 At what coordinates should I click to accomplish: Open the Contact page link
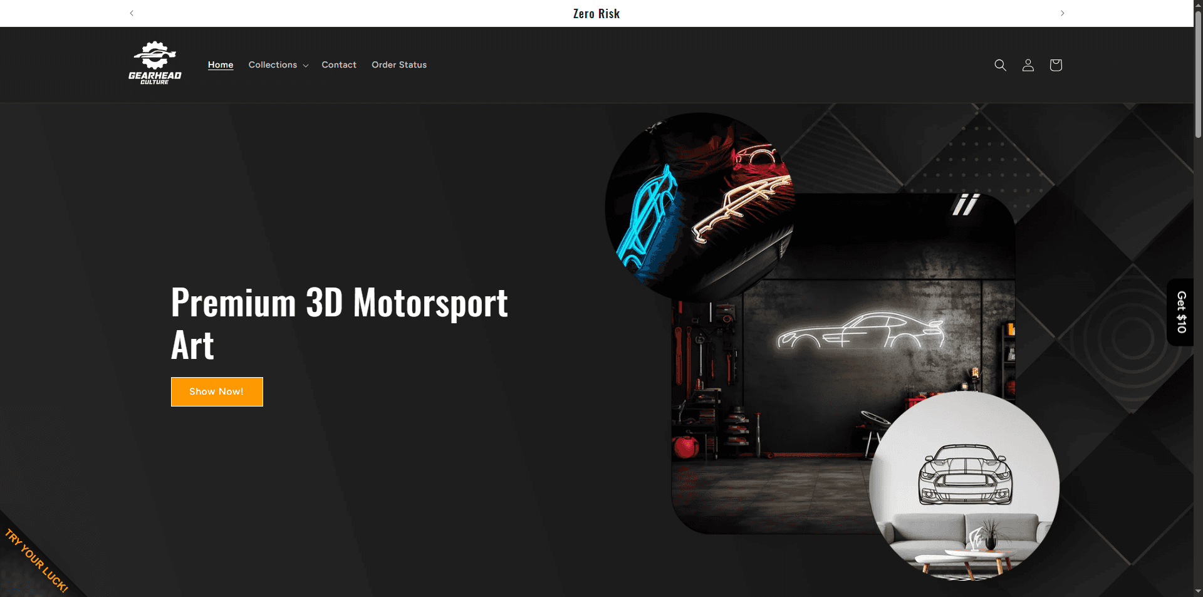click(339, 65)
